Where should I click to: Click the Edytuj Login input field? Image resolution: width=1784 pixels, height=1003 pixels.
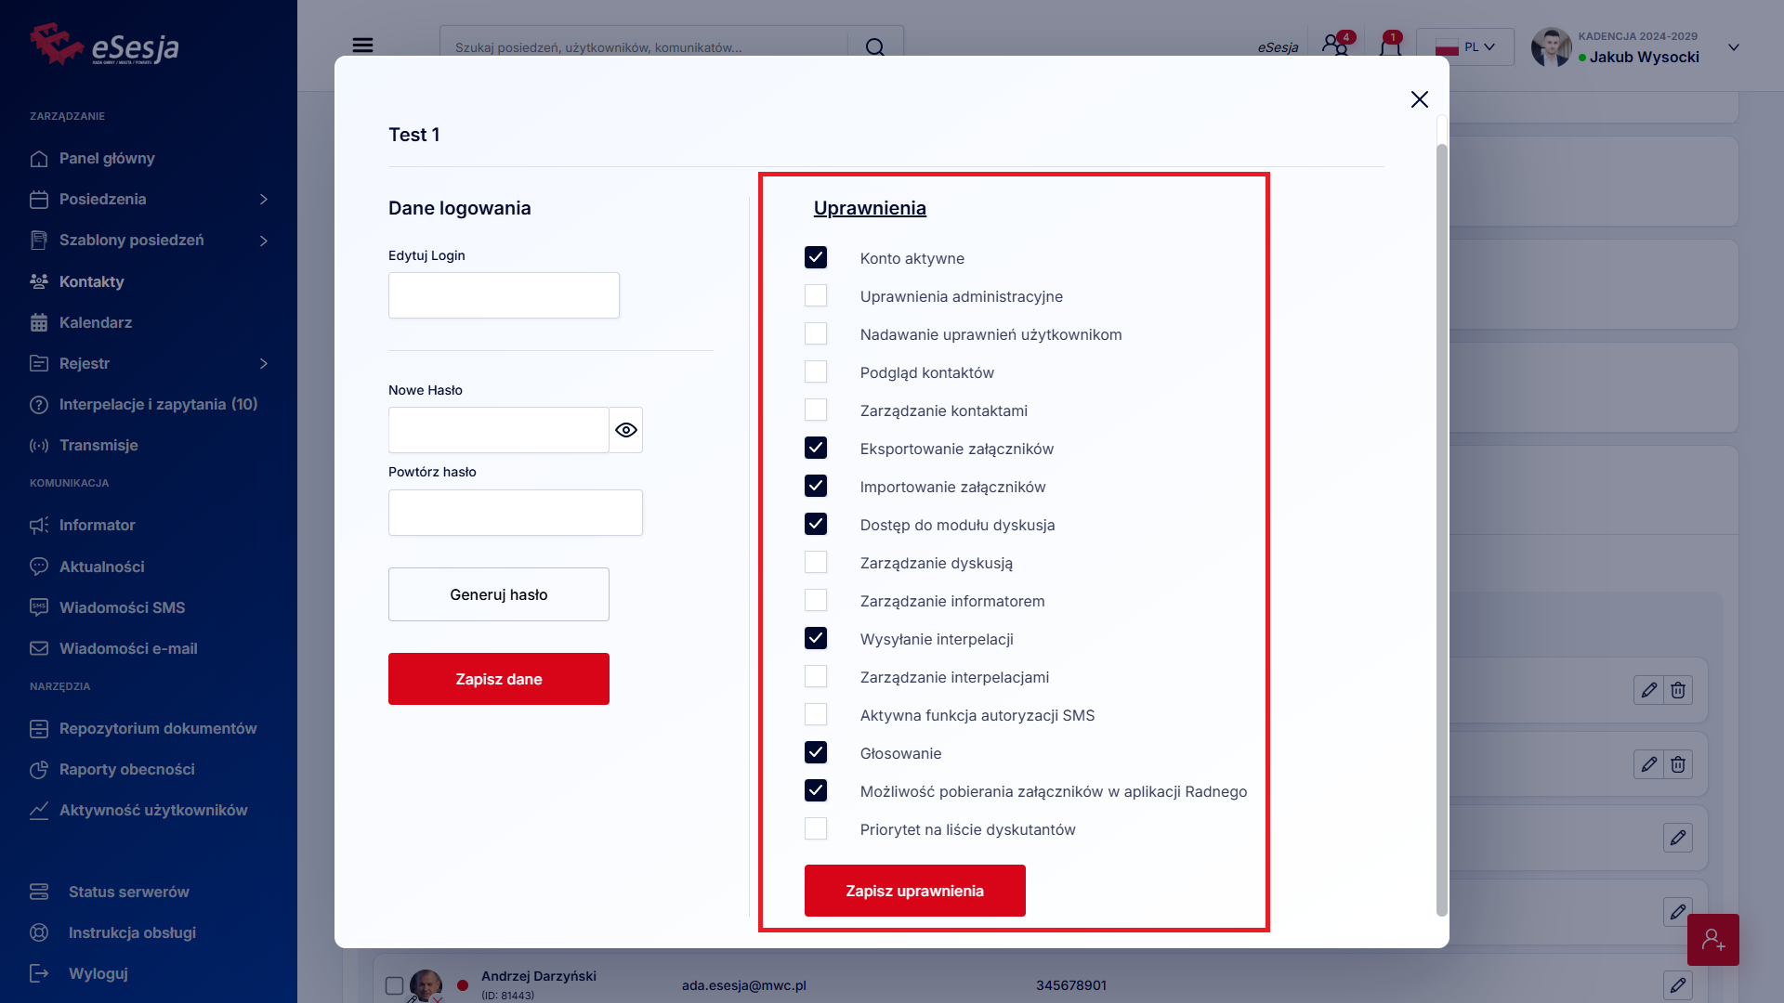pyautogui.click(x=504, y=295)
